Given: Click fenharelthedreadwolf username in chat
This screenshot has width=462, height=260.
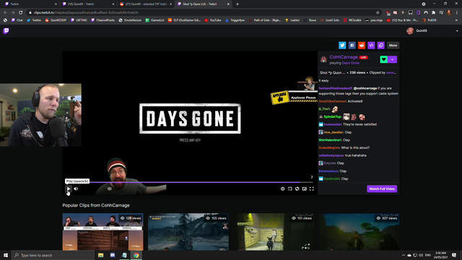Looking at the screenshot, I should (335, 88).
